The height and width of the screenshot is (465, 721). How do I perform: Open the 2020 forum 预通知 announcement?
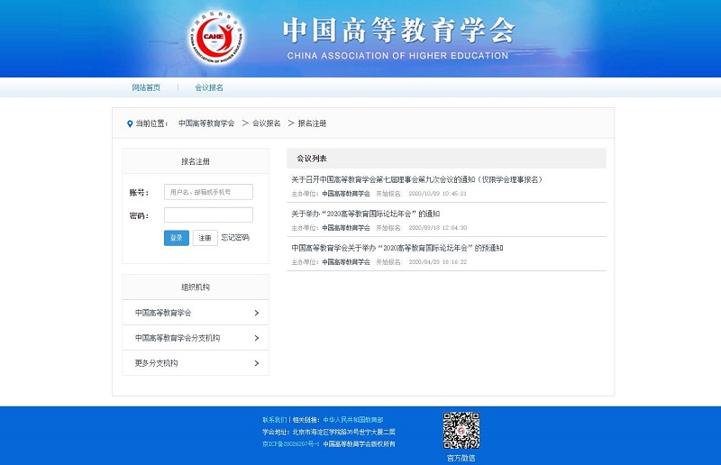coord(397,248)
